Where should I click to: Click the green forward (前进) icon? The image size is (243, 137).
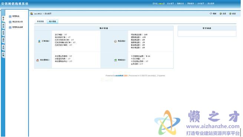coord(230,14)
